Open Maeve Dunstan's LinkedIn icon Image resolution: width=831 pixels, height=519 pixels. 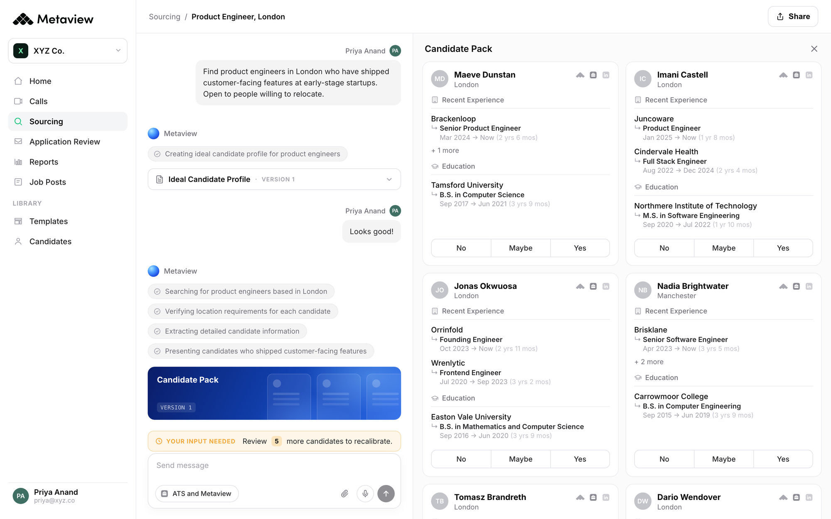pos(606,75)
